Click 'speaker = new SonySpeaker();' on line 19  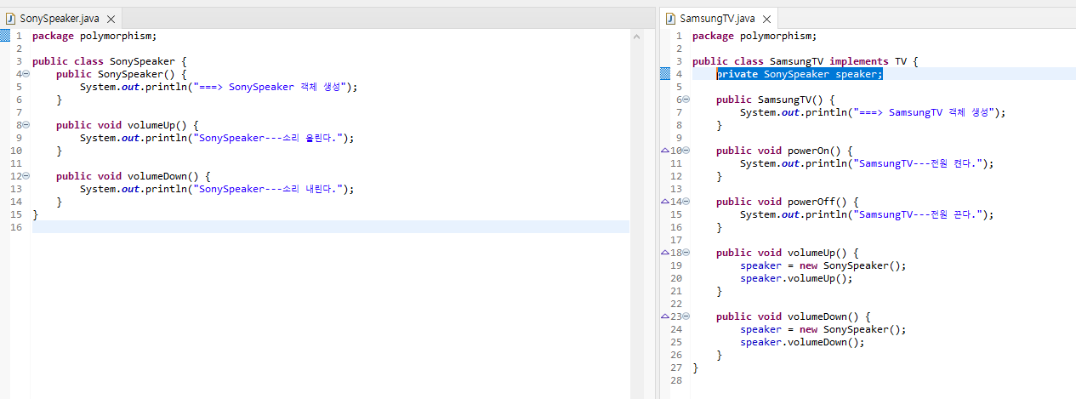click(x=823, y=265)
